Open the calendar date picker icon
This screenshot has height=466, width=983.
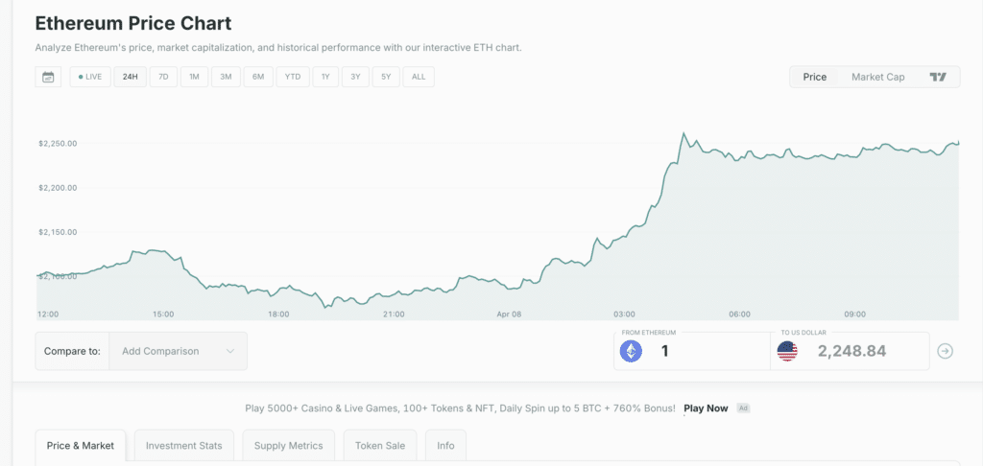point(48,77)
